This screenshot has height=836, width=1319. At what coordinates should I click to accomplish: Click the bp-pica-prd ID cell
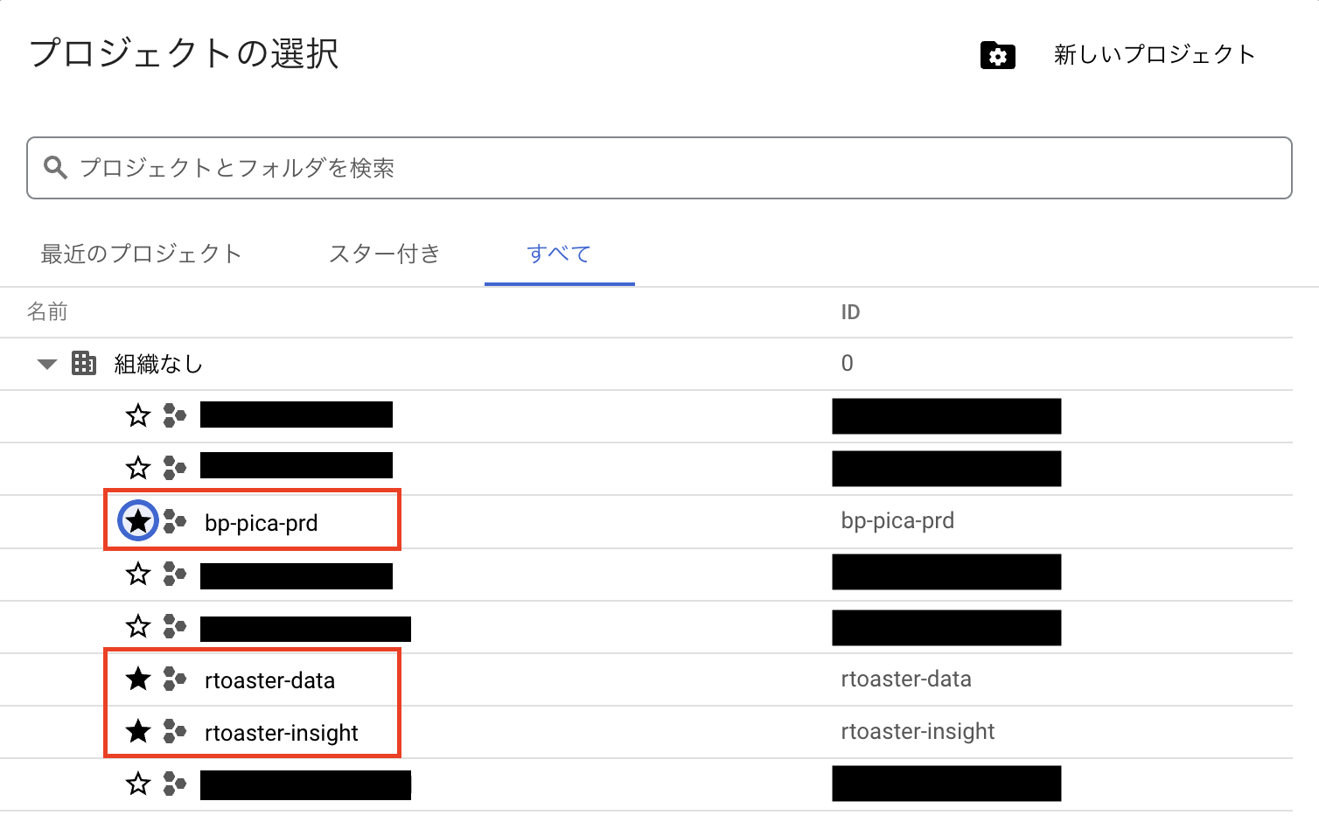coord(897,521)
